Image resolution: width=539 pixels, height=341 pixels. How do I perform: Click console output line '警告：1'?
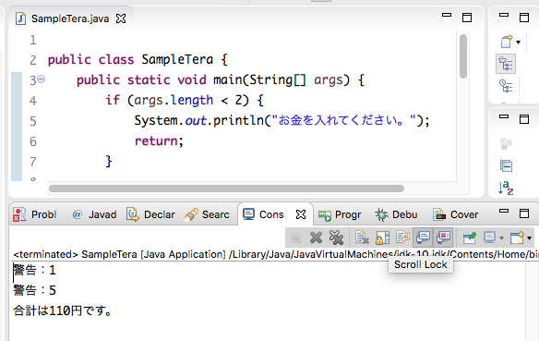click(x=34, y=270)
